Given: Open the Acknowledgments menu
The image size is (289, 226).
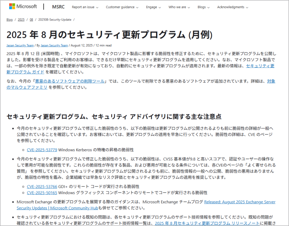Looking at the screenshot, I should point(232,7).
